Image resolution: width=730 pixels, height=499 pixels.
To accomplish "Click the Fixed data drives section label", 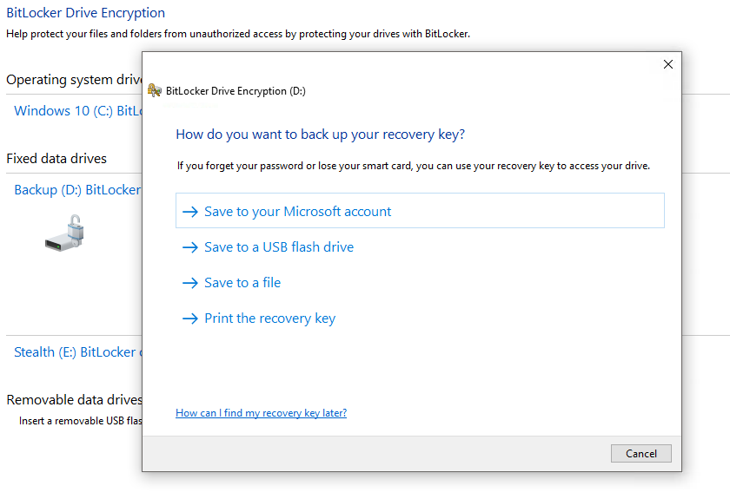I will (56, 159).
